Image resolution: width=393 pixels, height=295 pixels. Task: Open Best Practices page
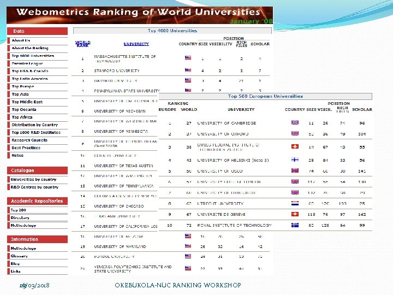pyautogui.click(x=26, y=147)
